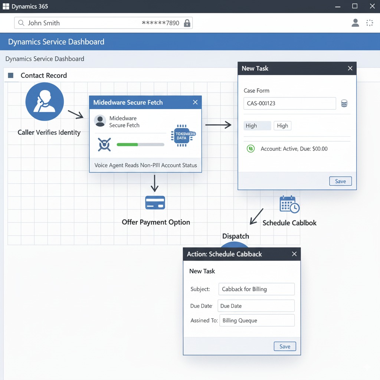Click the Caller Verifies Identity label
380x380 pixels.
point(49,132)
